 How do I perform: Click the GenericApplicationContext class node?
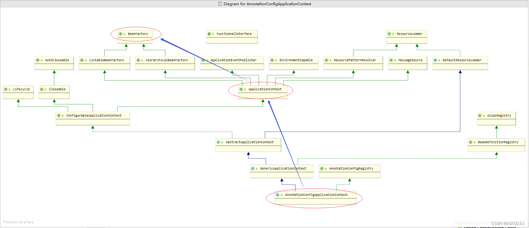tap(282, 171)
